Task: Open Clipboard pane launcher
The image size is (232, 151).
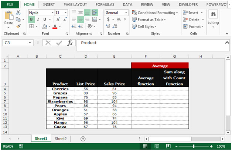Action: pyautogui.click(x=24, y=34)
